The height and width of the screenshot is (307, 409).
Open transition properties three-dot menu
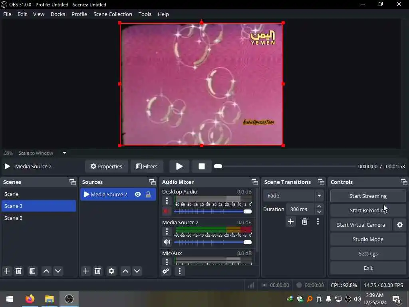pyautogui.click(x=318, y=221)
